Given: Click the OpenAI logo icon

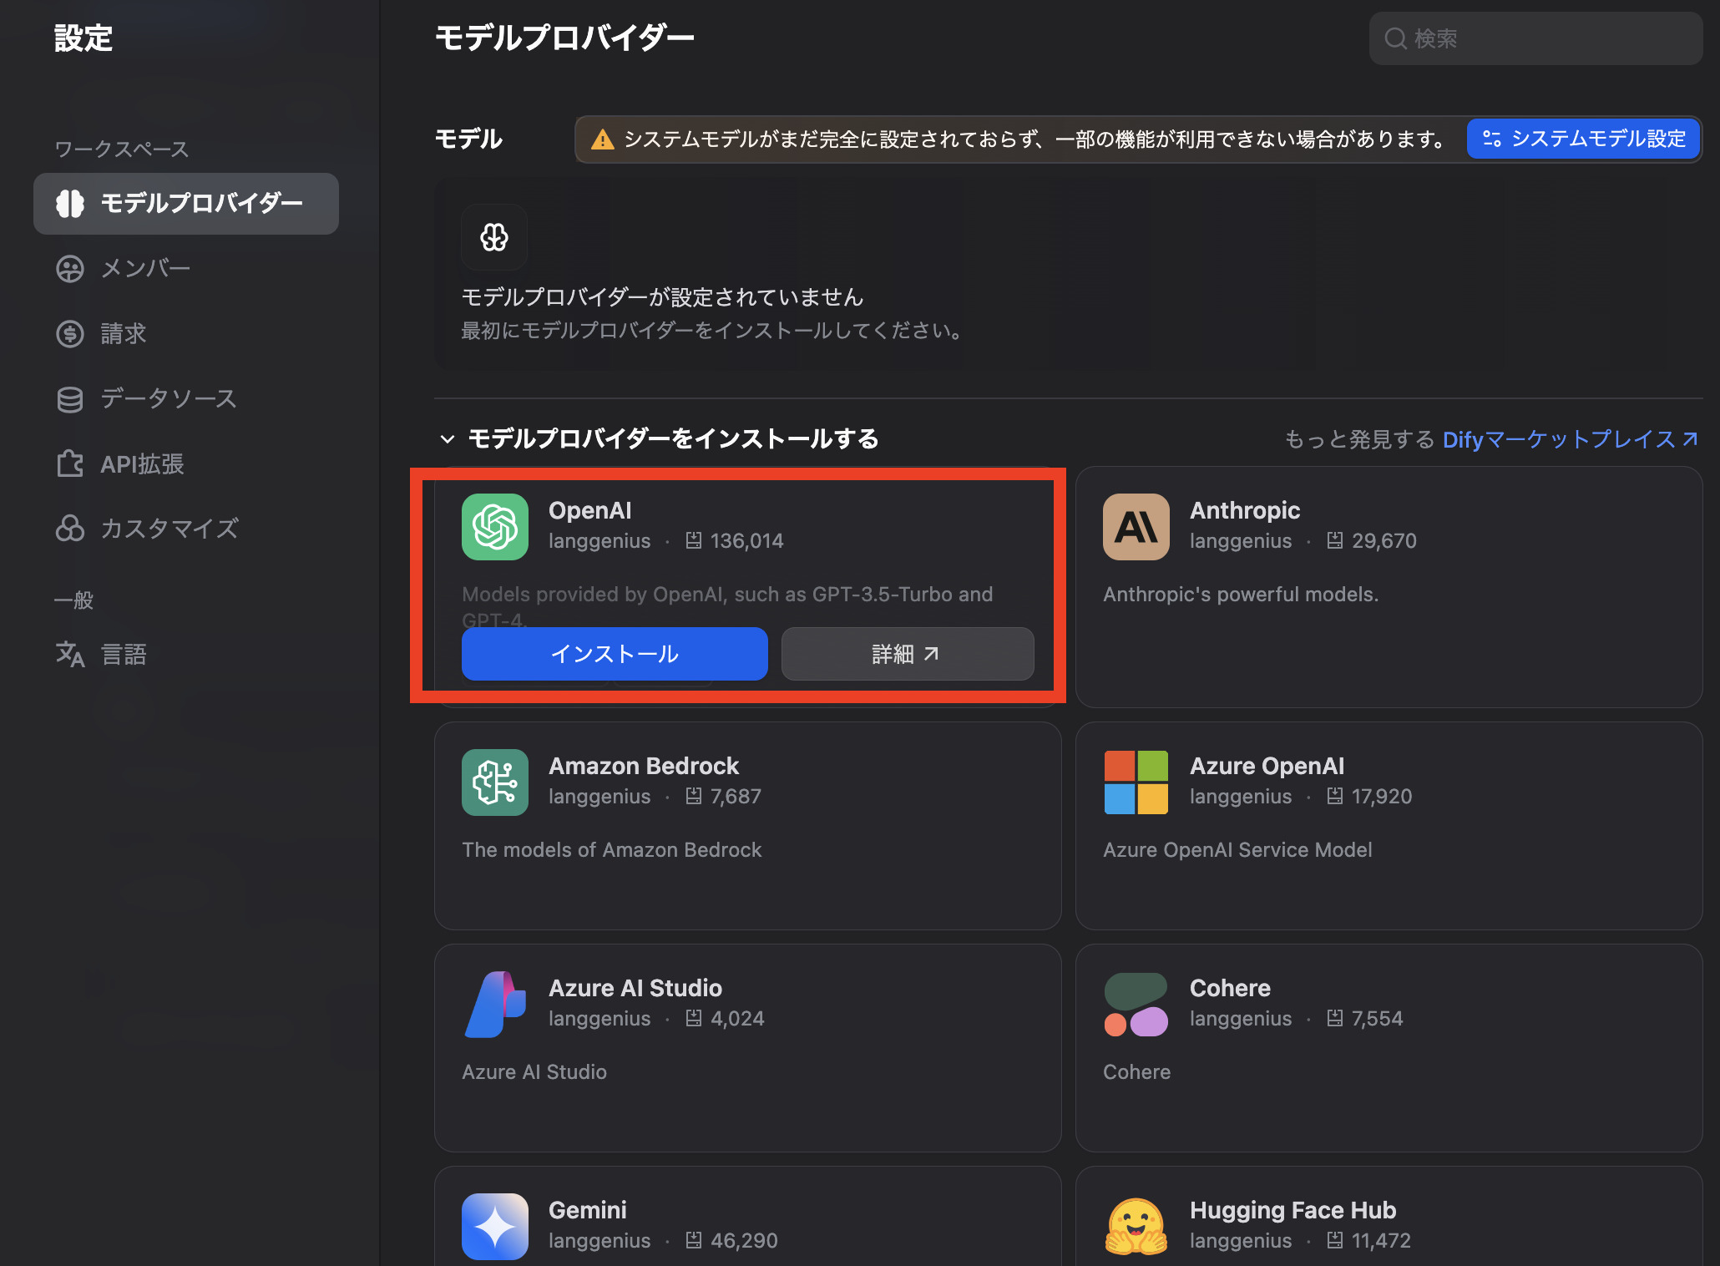Looking at the screenshot, I should click(x=495, y=527).
